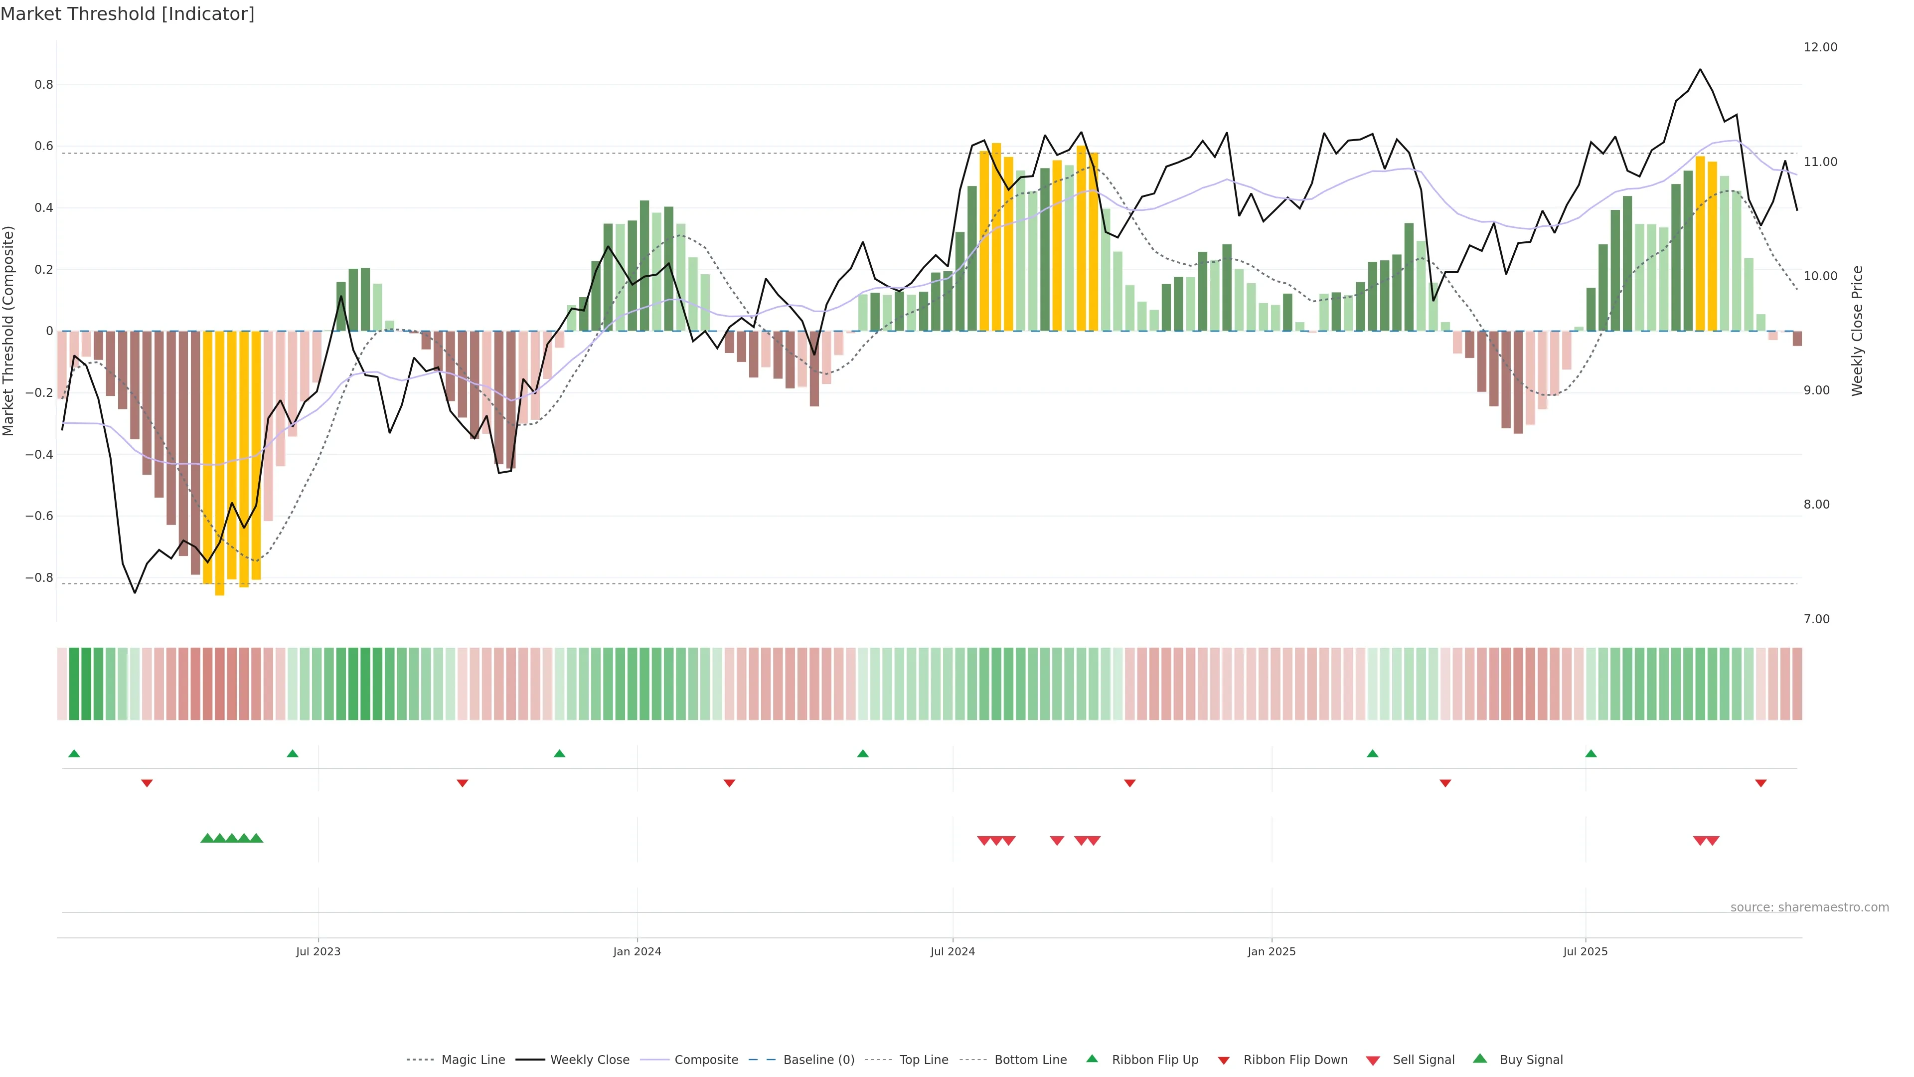Click Bottom Line legend entry
1914x1077 pixels.
click(x=1030, y=1060)
